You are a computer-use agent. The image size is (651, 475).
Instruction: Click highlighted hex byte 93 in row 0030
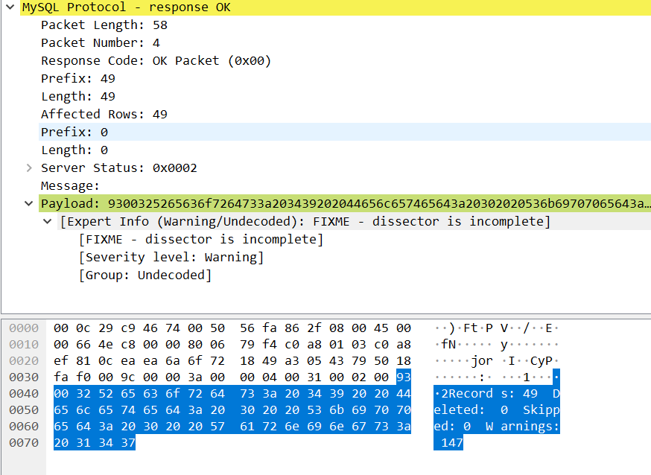[x=404, y=377]
